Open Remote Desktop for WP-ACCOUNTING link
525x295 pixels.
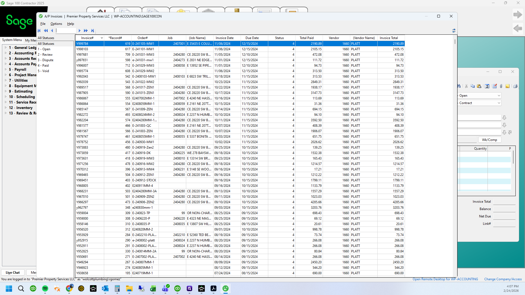click(445, 279)
